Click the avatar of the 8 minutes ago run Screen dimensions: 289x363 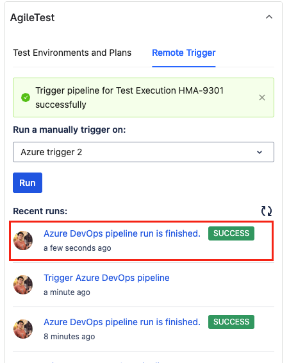point(23,329)
